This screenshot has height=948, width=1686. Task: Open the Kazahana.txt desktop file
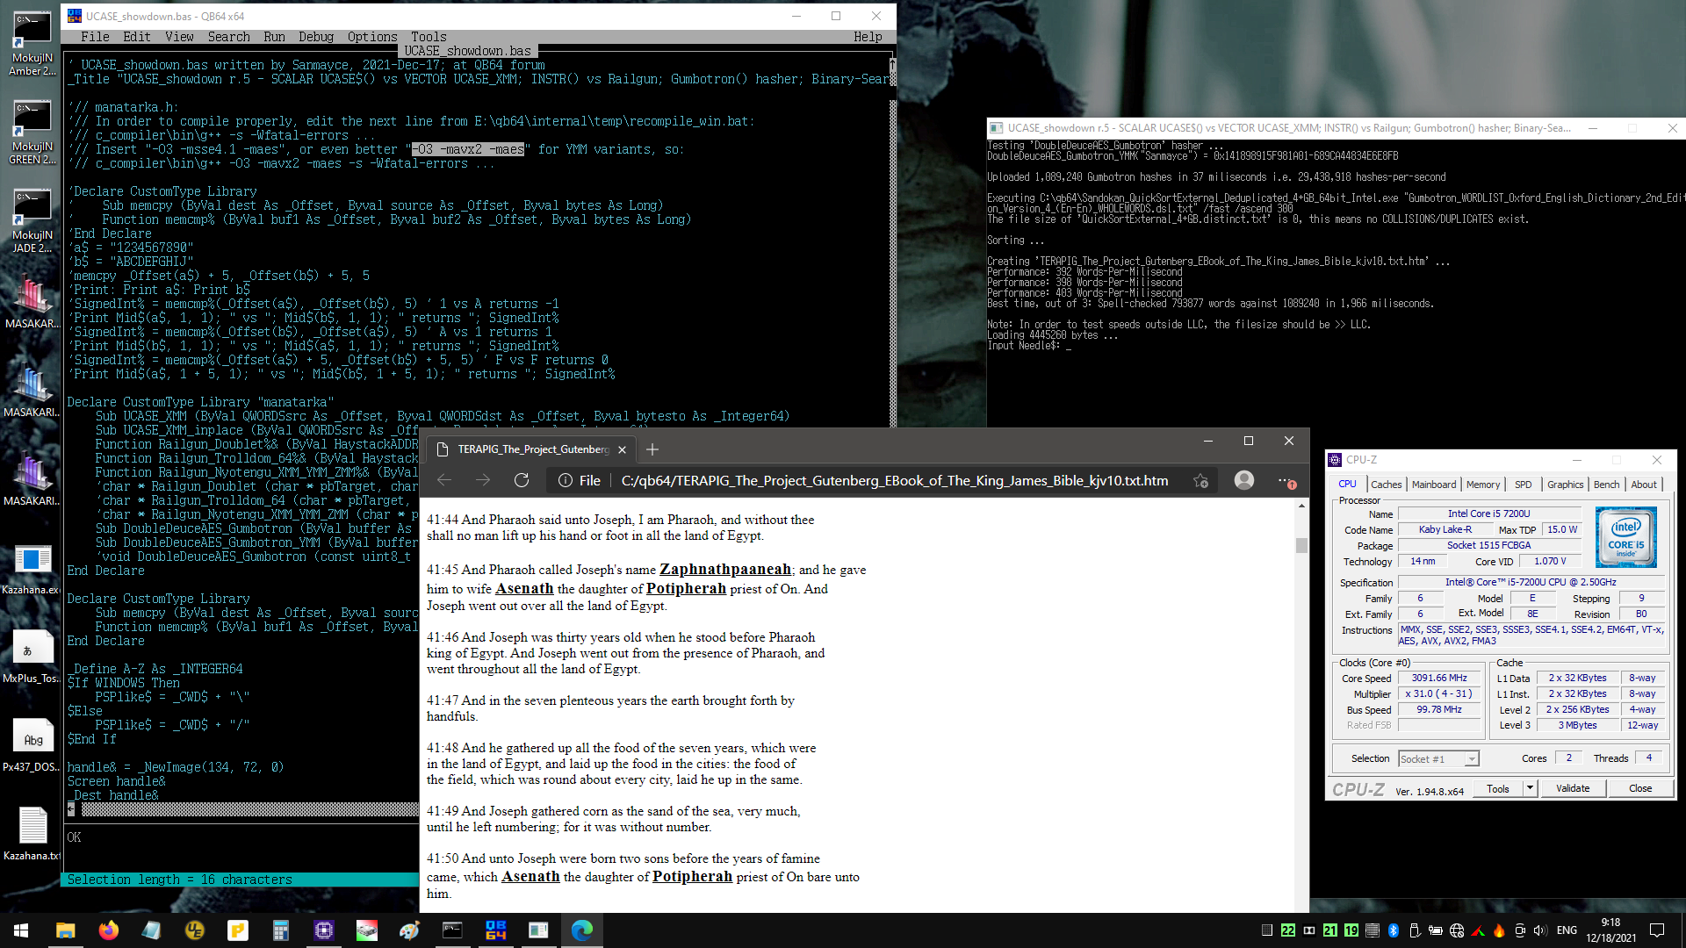coord(32,834)
